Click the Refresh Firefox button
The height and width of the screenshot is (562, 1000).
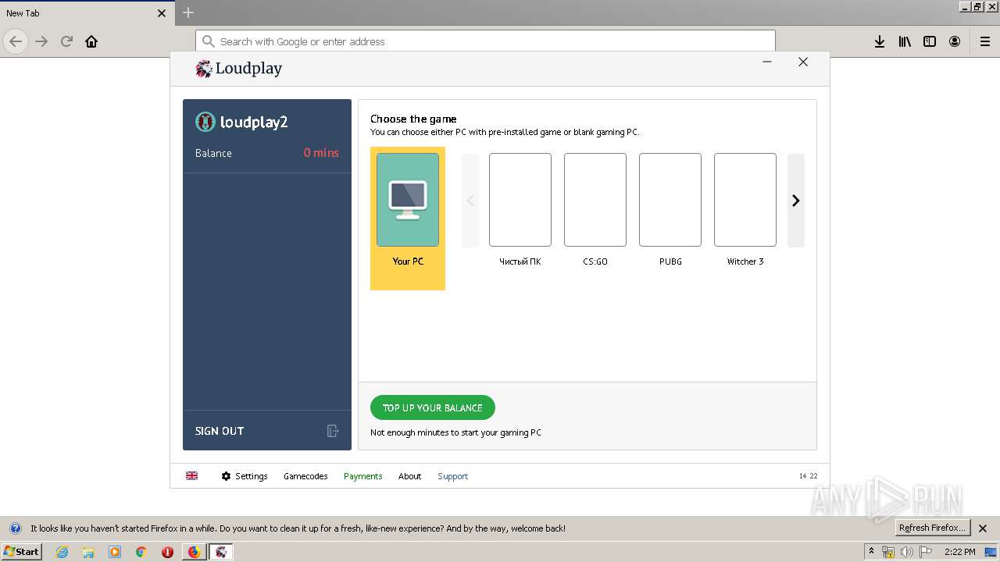coord(933,528)
